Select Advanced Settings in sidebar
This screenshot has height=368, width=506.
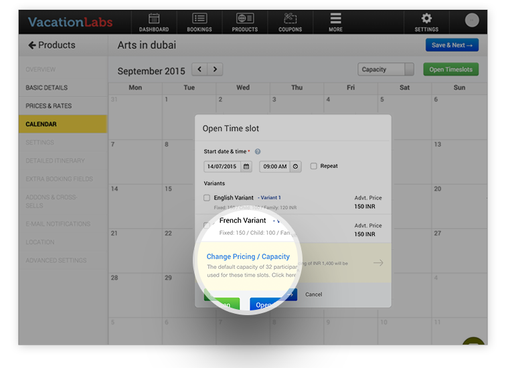click(x=63, y=260)
